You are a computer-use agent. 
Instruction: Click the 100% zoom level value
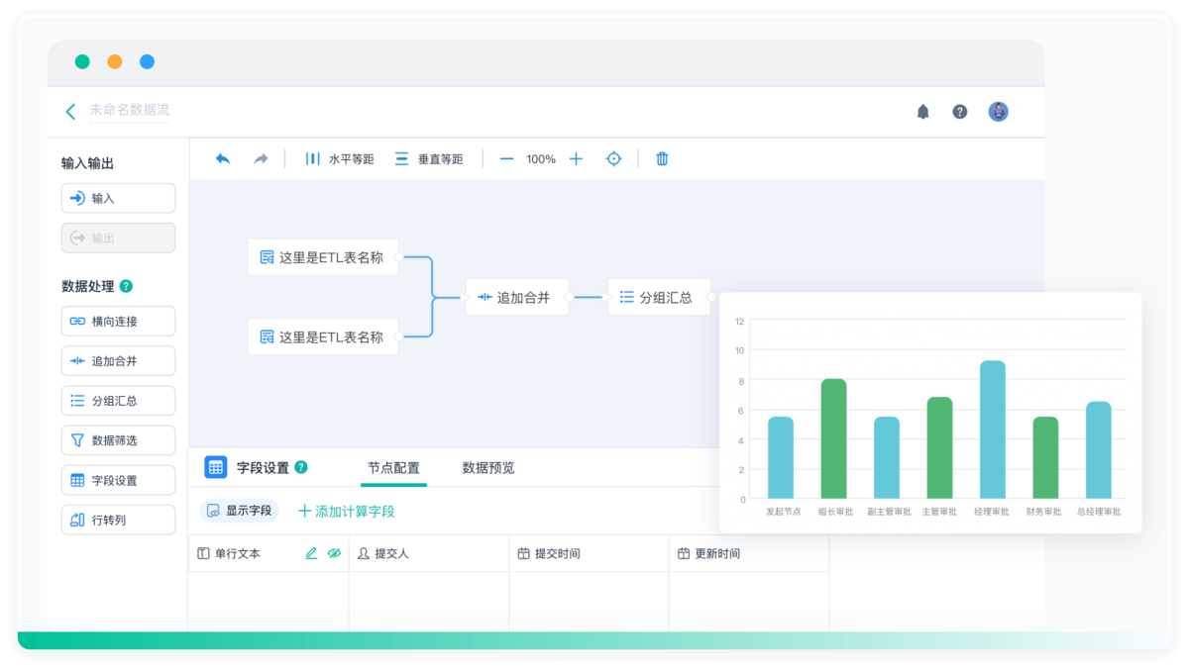click(541, 159)
